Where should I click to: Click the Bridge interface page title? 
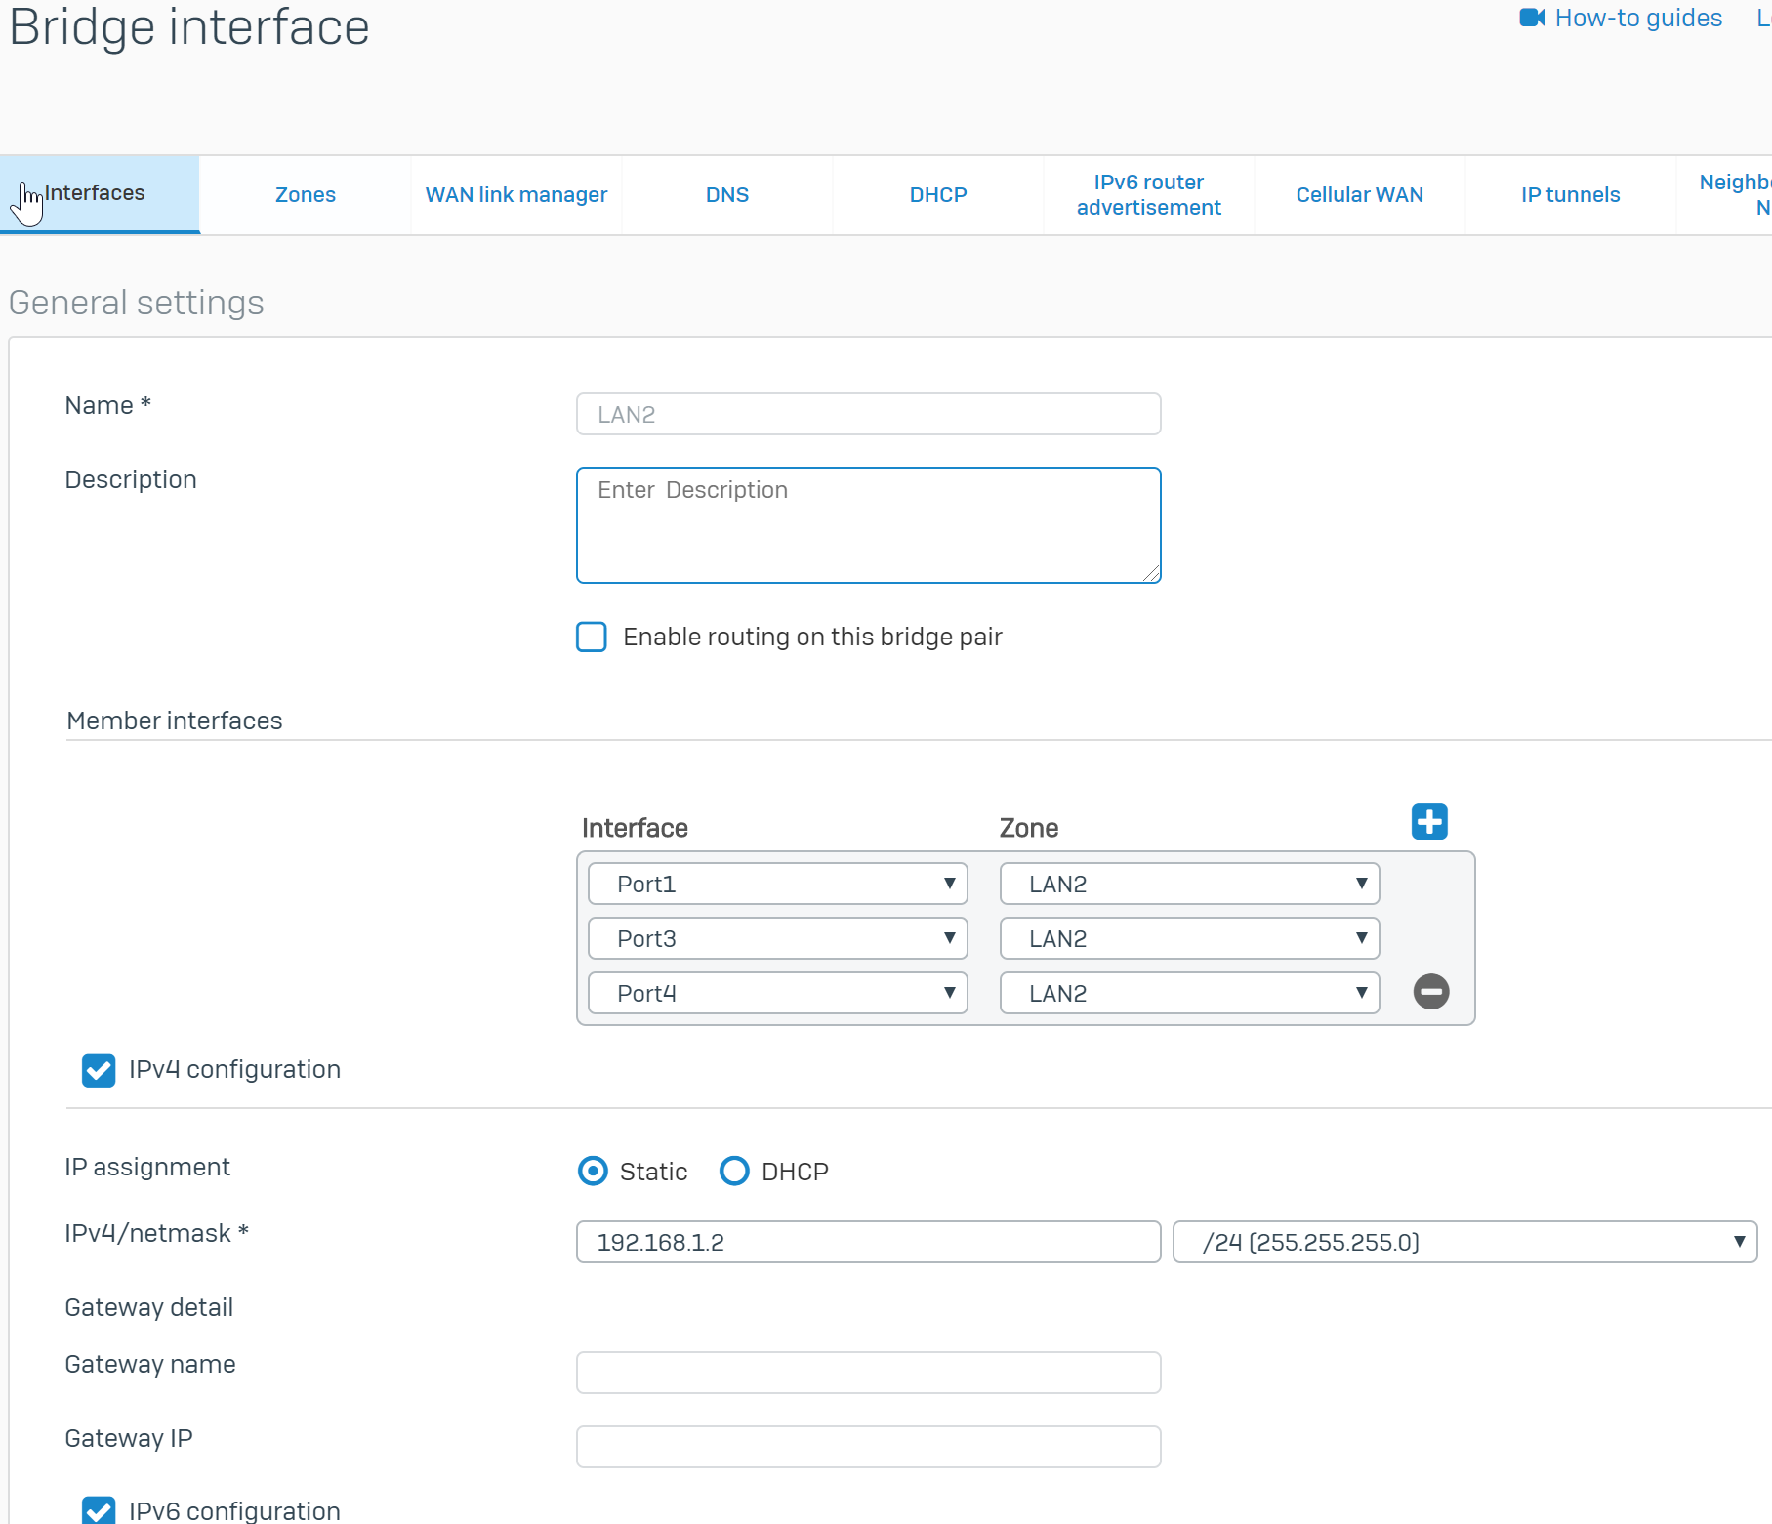point(189,26)
